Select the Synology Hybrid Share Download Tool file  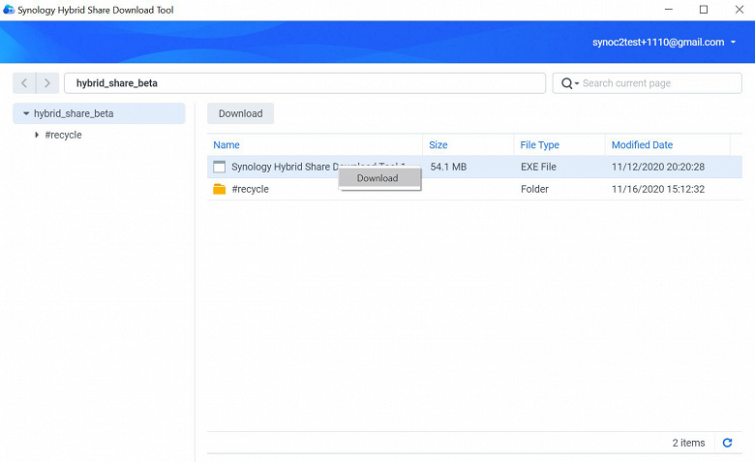[x=283, y=167]
